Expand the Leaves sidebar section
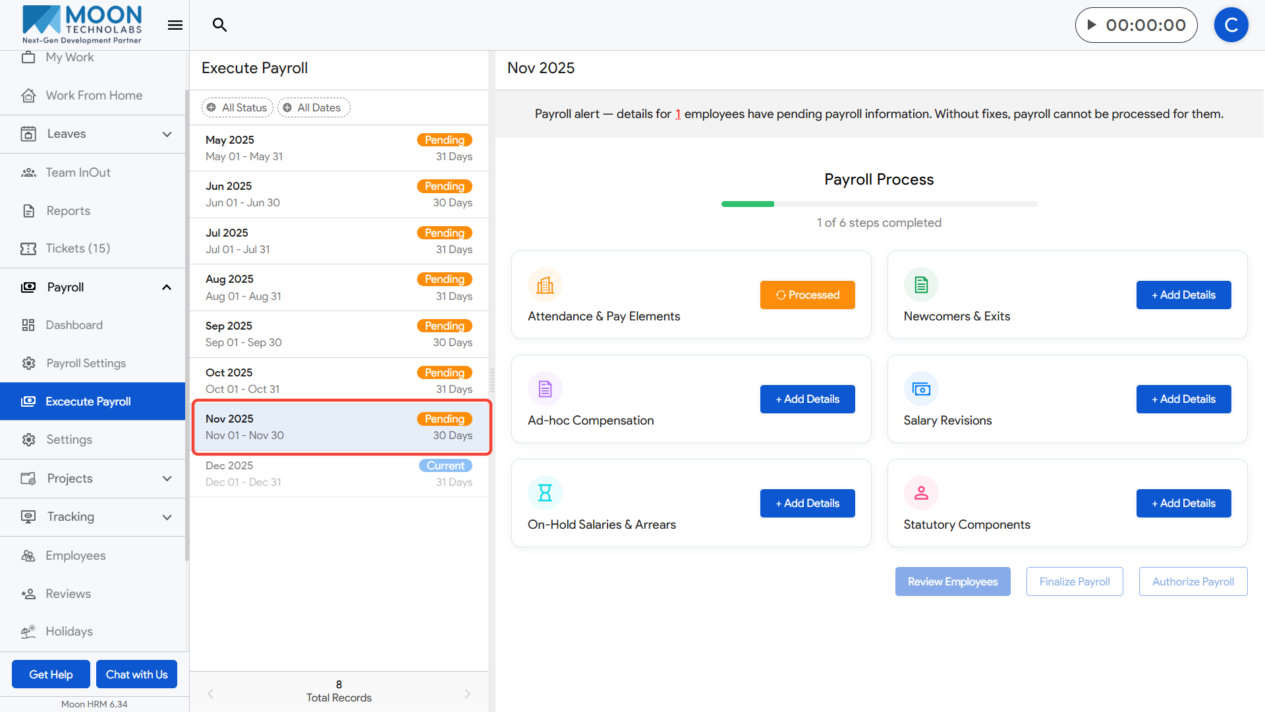 (x=167, y=134)
